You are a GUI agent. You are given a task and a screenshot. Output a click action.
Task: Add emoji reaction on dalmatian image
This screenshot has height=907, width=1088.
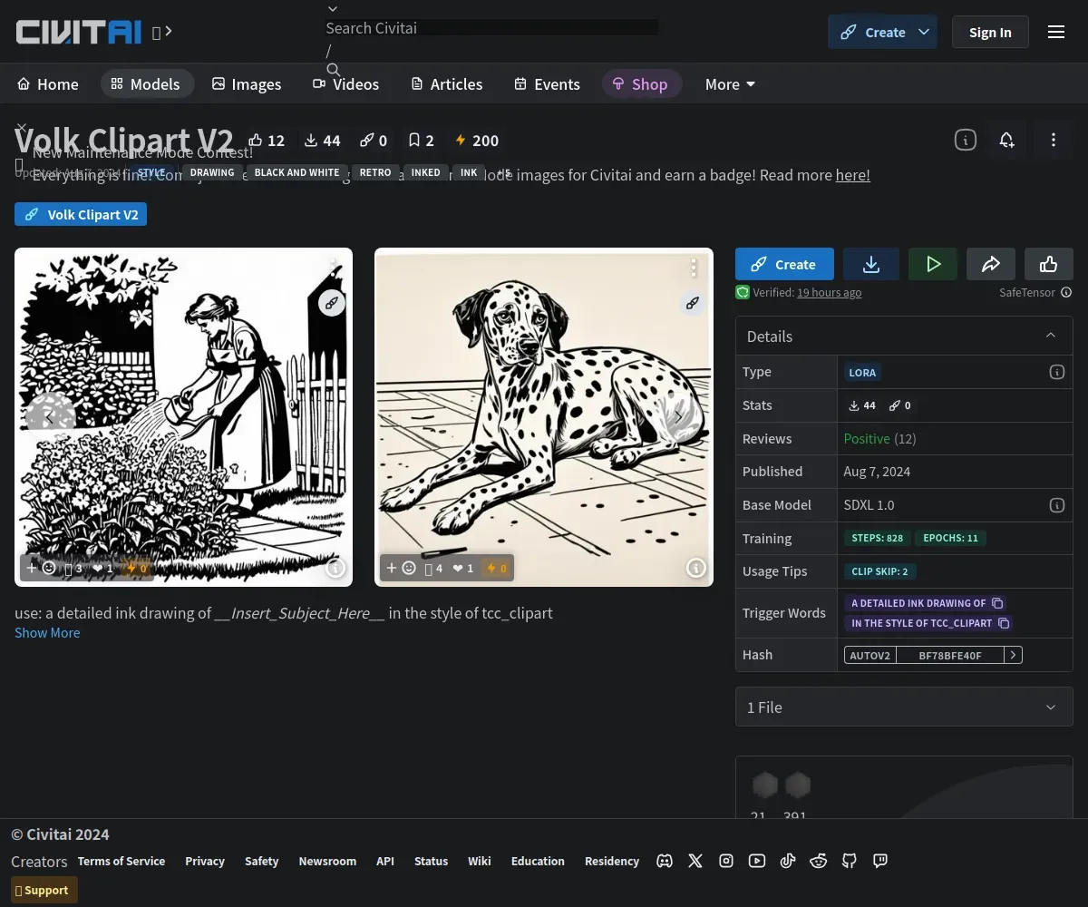tap(401, 569)
